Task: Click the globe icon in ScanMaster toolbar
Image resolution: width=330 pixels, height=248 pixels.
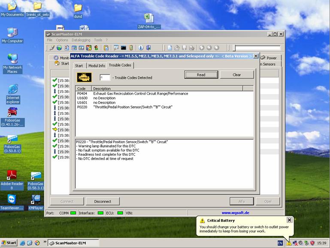Action: tap(59, 48)
